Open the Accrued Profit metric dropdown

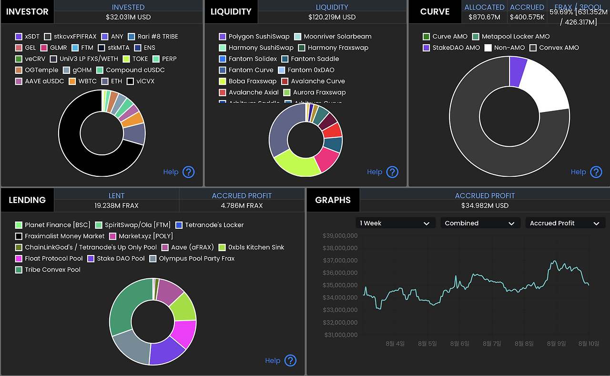[x=565, y=223]
